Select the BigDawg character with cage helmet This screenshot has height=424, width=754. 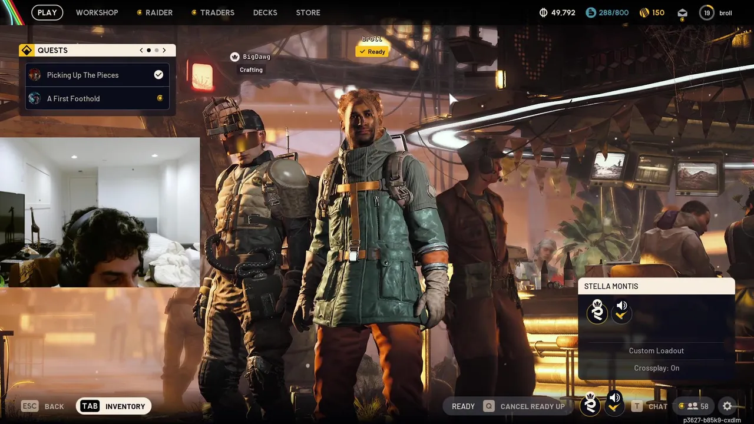point(253,253)
